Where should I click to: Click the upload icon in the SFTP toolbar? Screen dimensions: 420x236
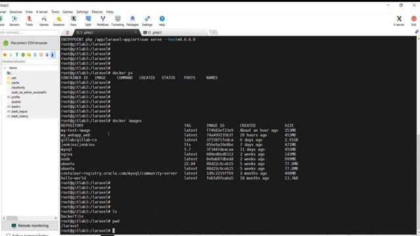coord(17,55)
